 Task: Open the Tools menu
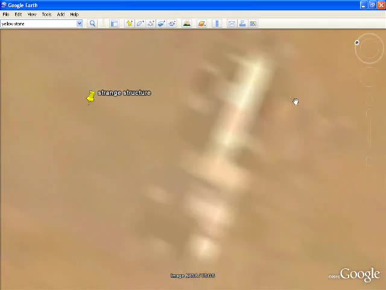(46, 14)
